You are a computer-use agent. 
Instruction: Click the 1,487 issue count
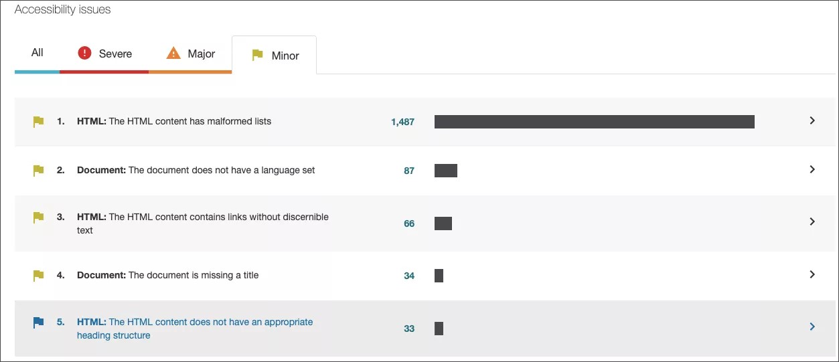pyautogui.click(x=402, y=122)
